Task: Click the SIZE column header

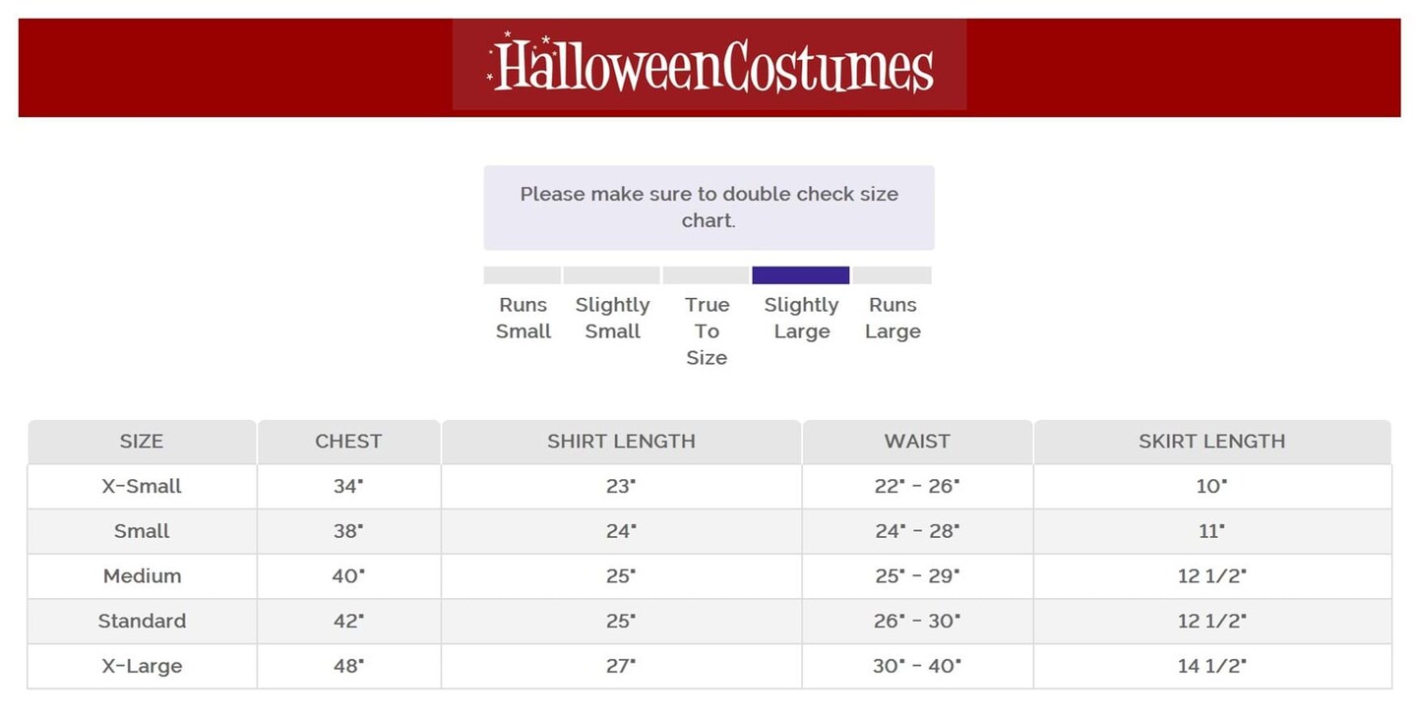Action: coord(142,442)
